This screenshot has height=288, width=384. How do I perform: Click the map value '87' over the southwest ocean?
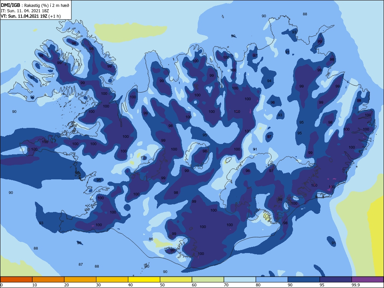(x=81, y=265)
